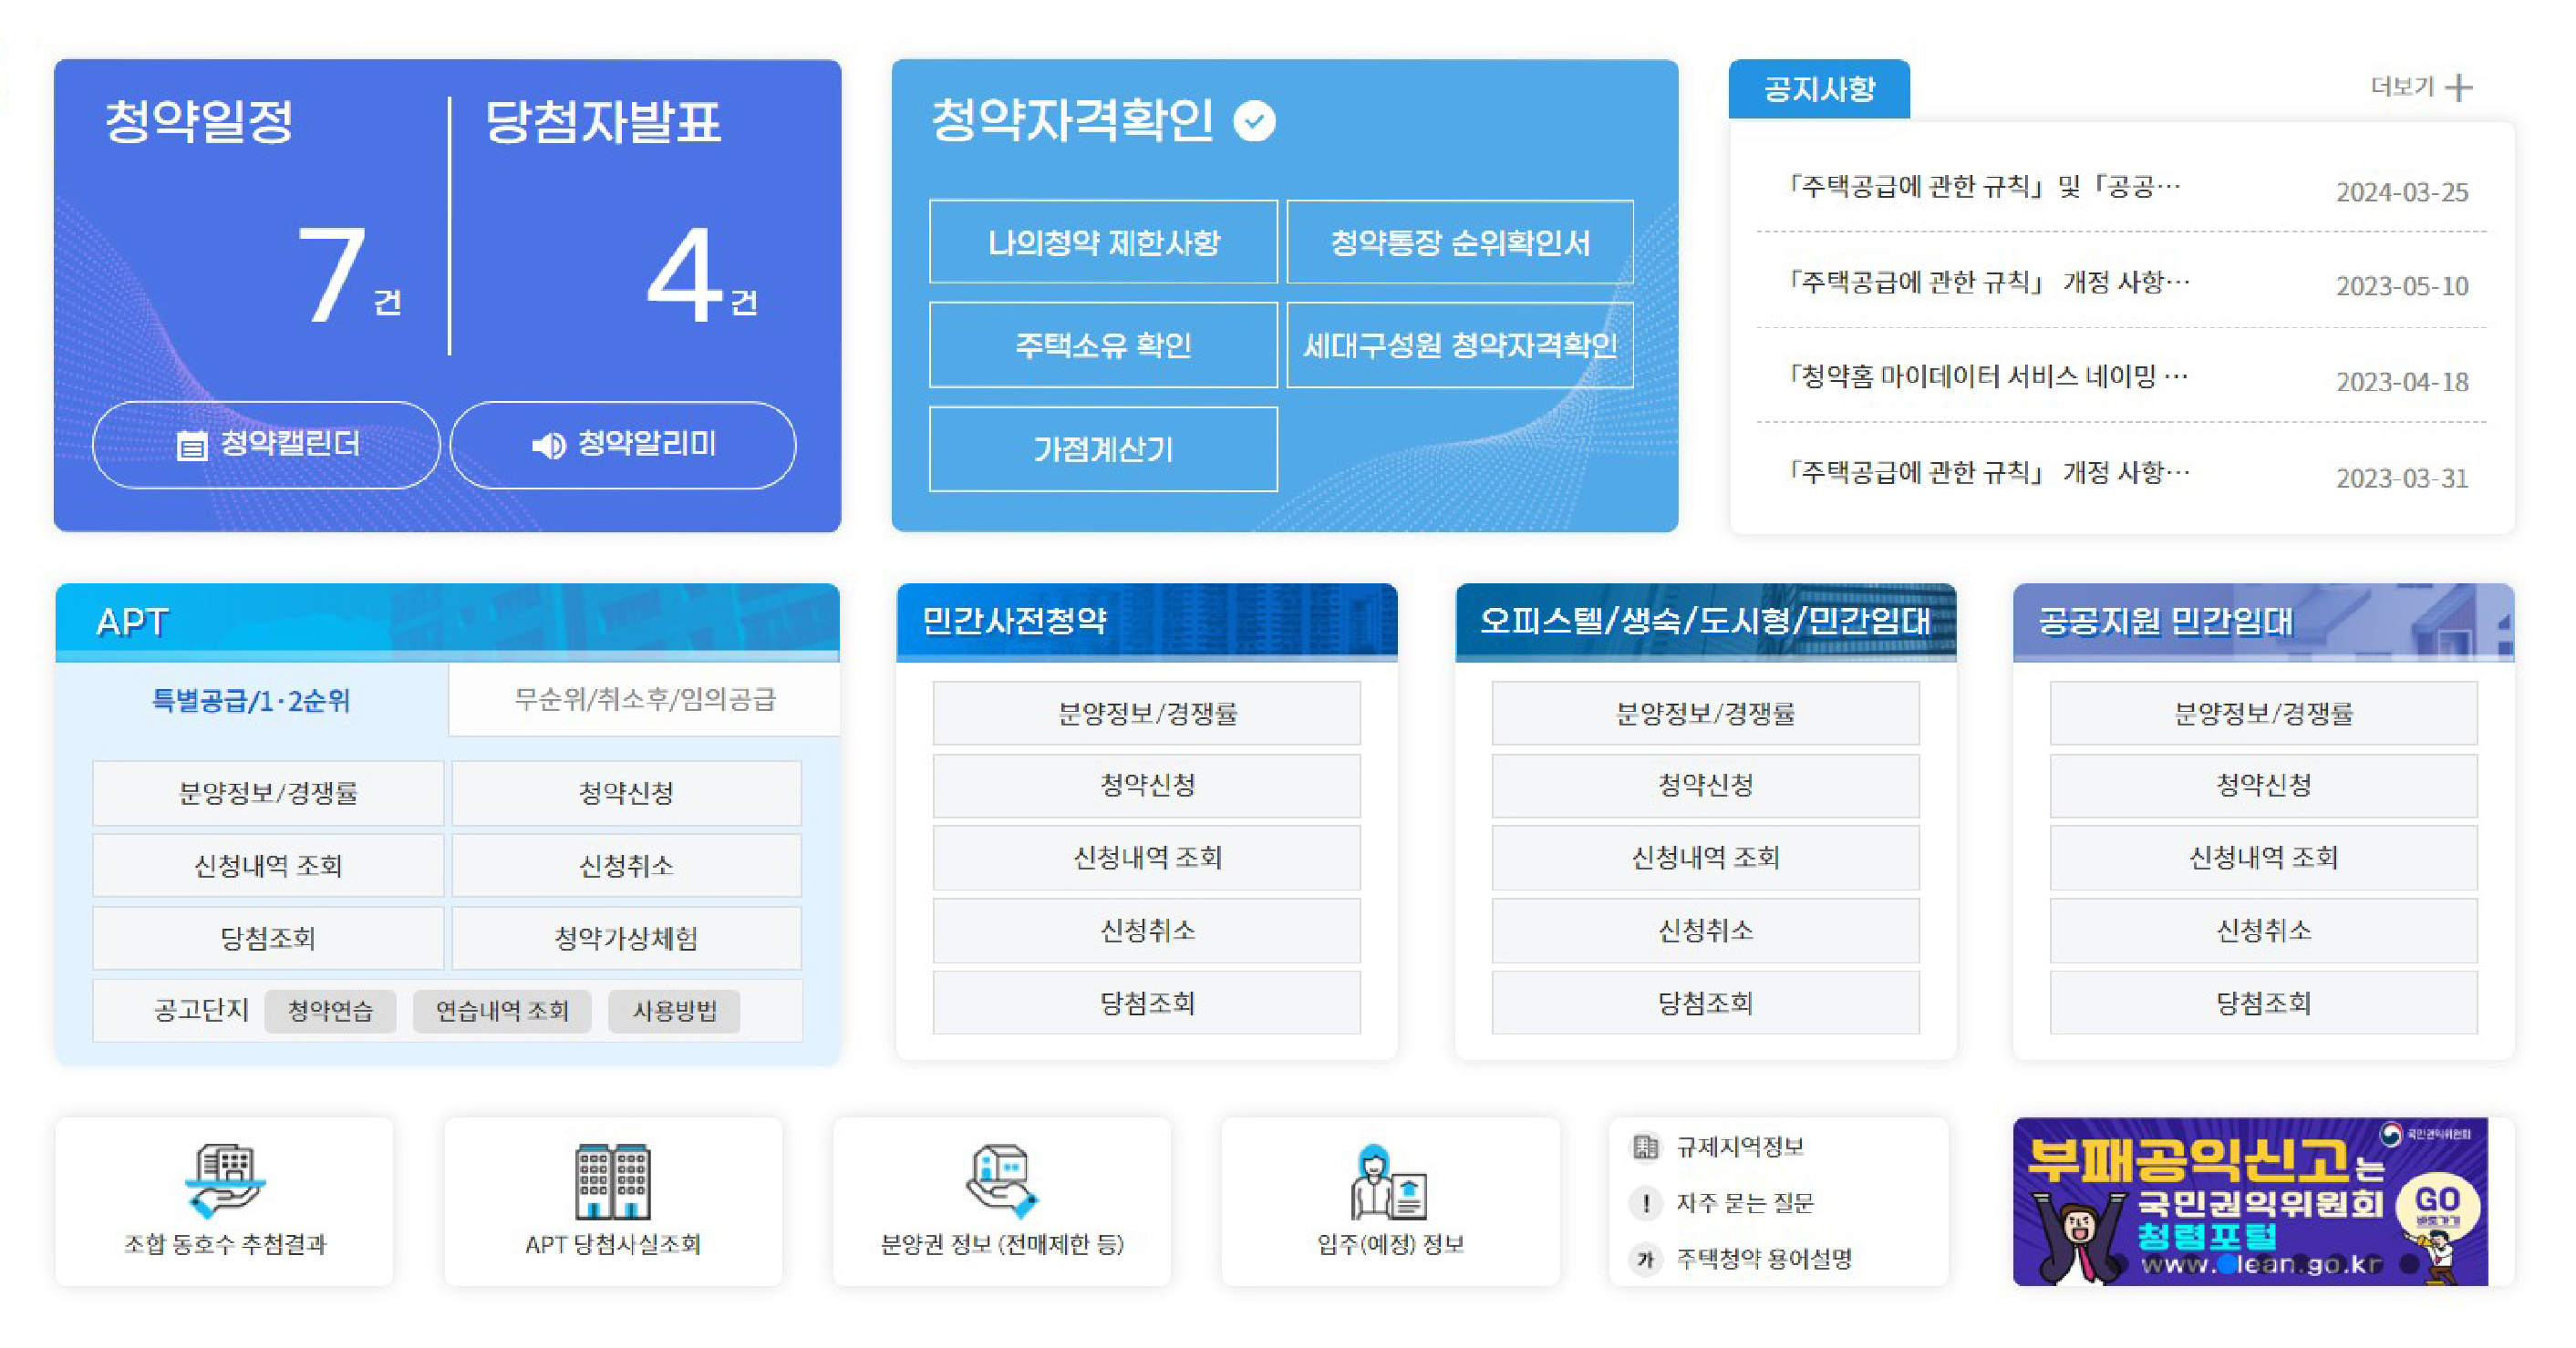Open 분양권 정보 (전매제한 등) icon
Screen dimensions: 2576x1348
[1002, 1180]
